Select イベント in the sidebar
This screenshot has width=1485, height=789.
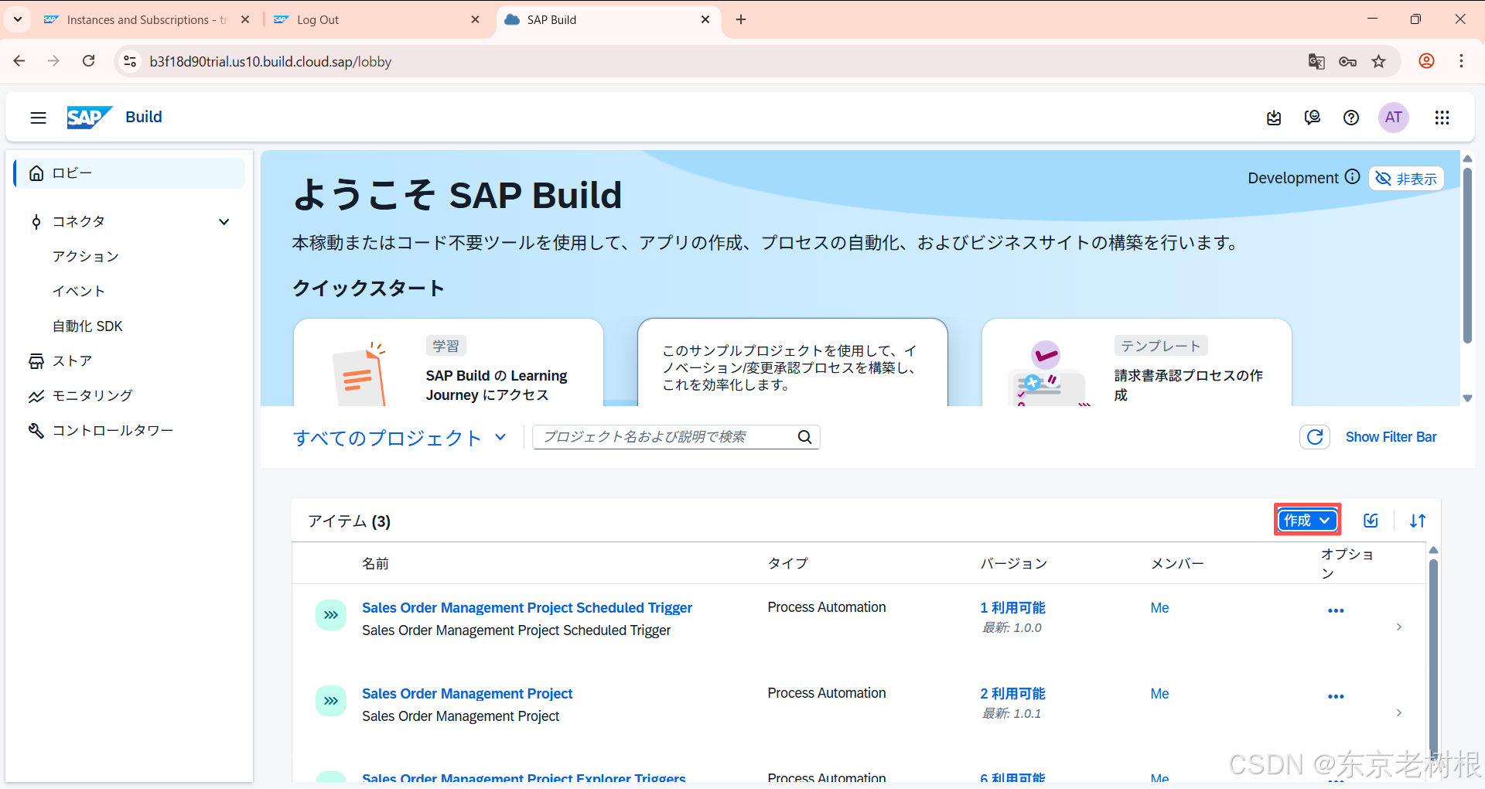tap(79, 292)
